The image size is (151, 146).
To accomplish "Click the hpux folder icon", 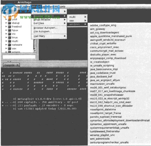I will coord(10,30).
